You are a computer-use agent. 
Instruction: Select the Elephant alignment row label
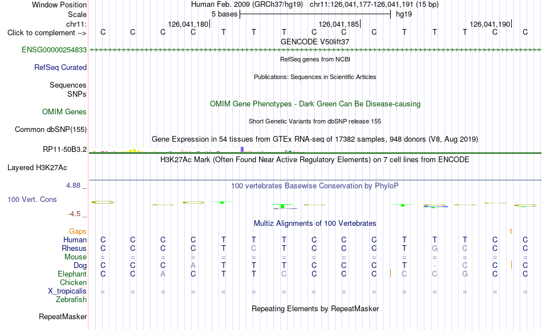click(x=72, y=274)
